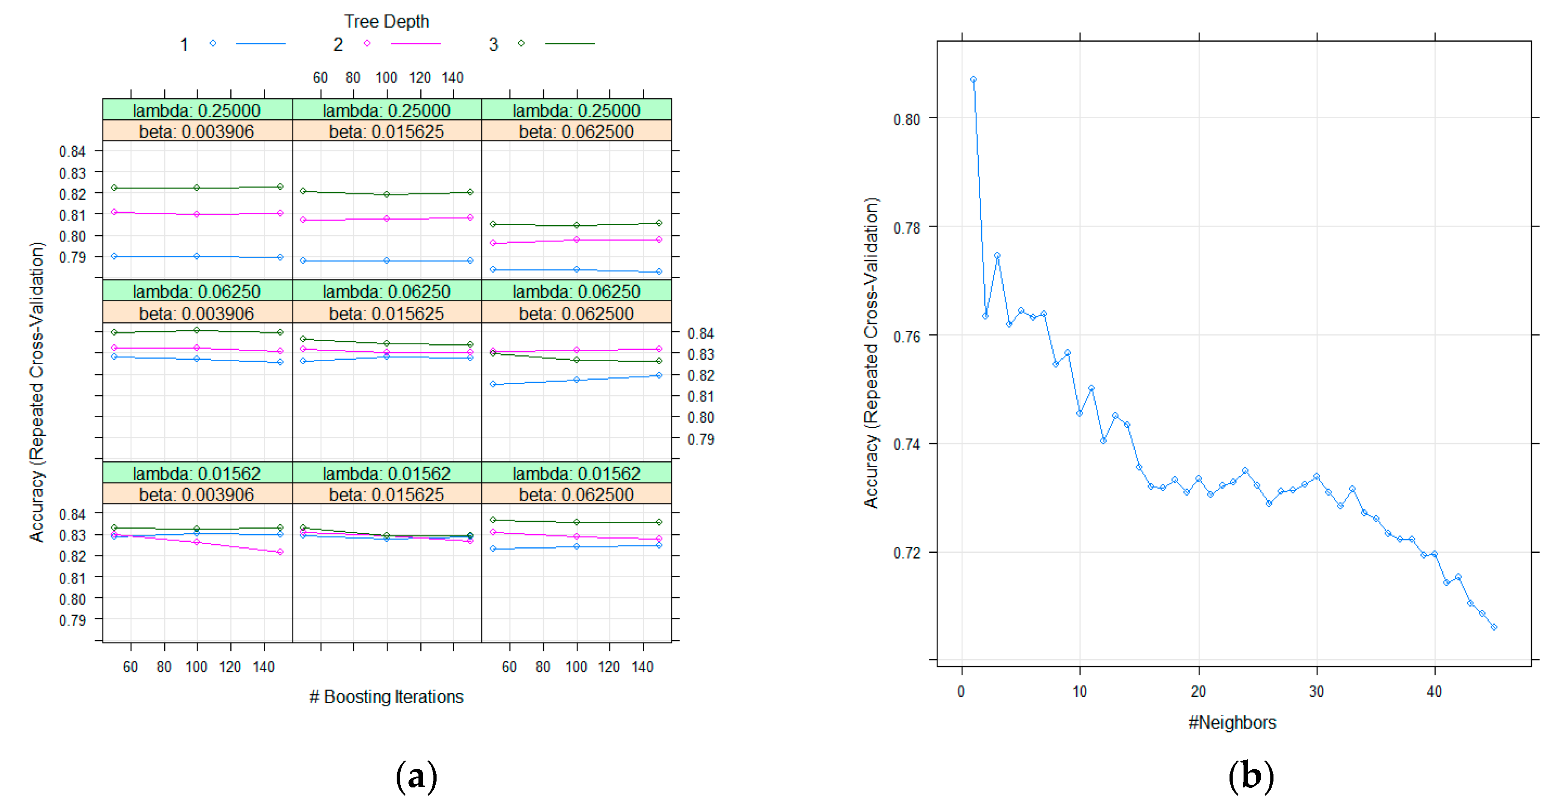Select the lambda: 0.06250 panel header
1565x806 pixels.
point(198,291)
